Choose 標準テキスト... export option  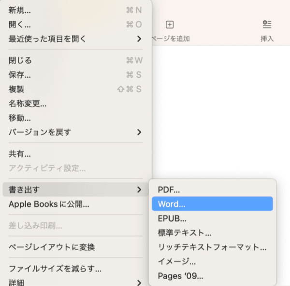point(212,232)
